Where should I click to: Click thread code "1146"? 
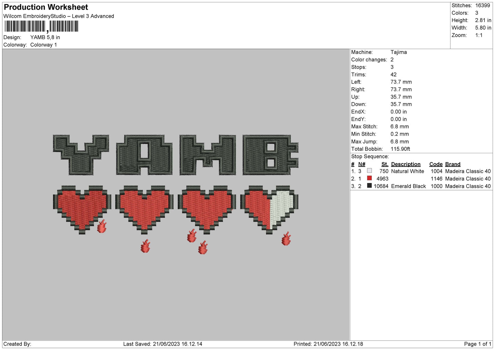437,179
